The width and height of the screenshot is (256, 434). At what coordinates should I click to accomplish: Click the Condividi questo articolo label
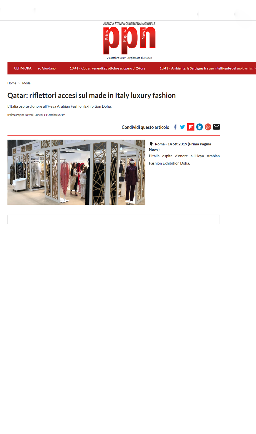tap(145, 127)
